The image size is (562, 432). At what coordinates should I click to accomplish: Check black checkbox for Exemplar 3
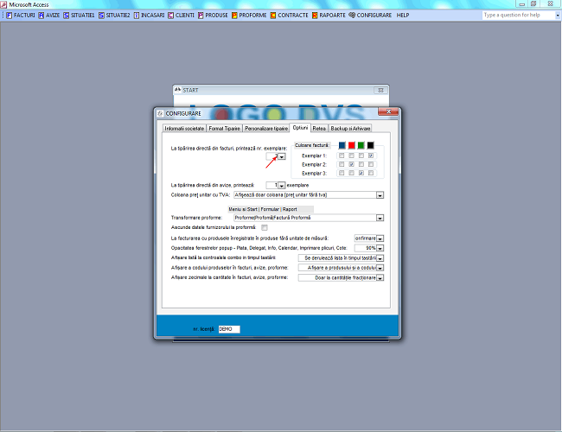(371, 173)
